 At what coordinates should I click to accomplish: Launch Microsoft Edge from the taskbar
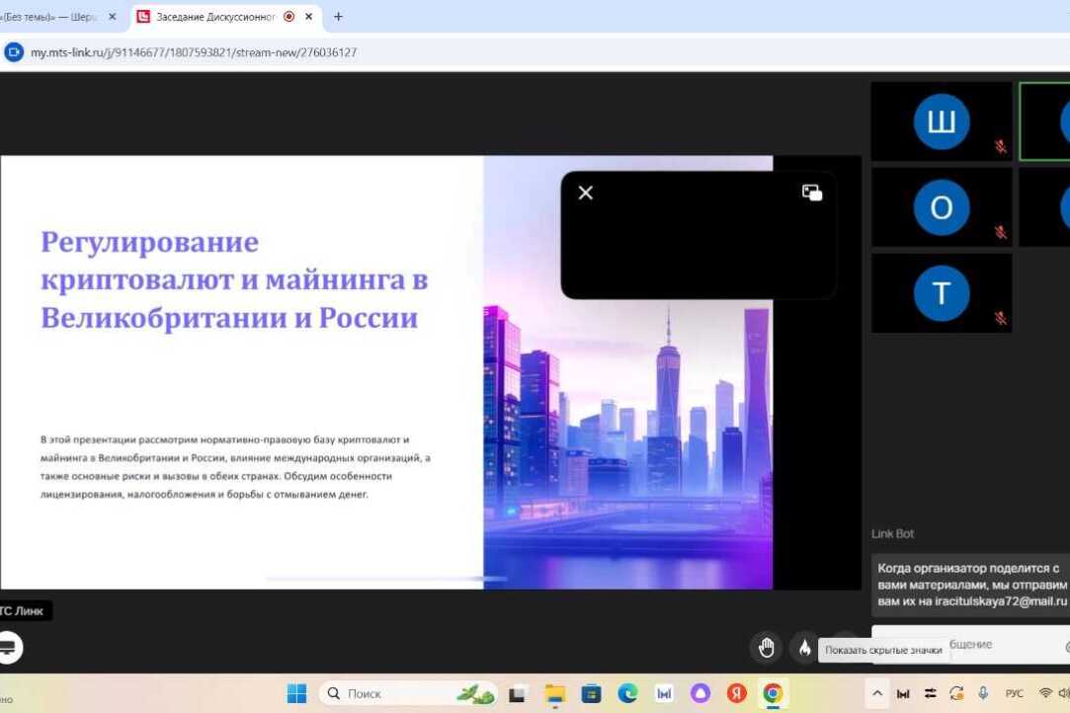pos(627,694)
